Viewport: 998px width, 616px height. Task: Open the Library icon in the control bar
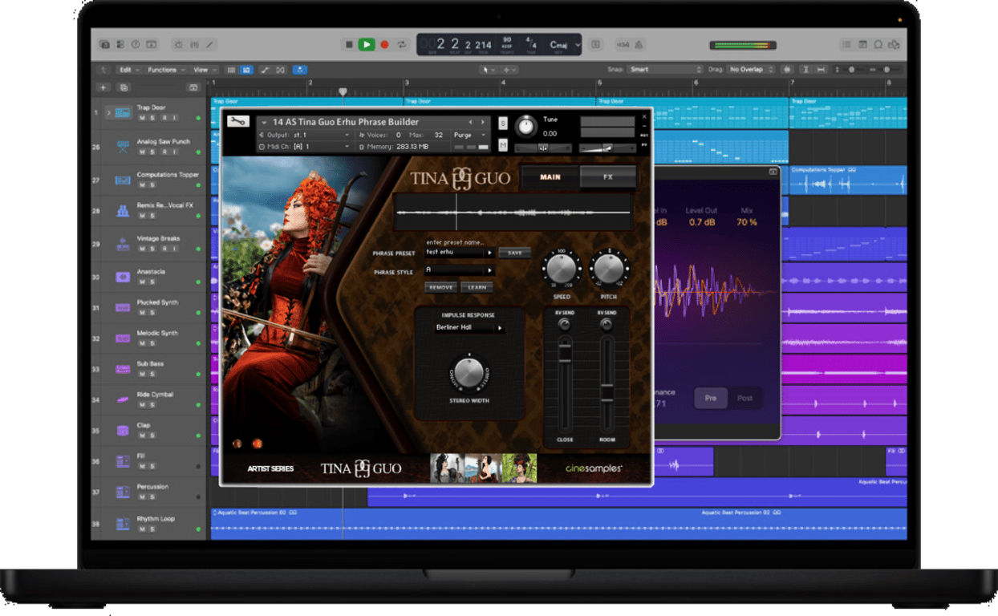[x=104, y=45]
